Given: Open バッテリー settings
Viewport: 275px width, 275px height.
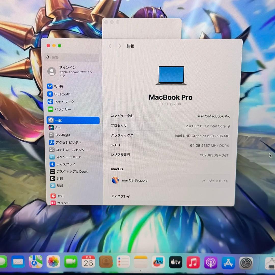Looking at the screenshot, I should tap(63, 109).
